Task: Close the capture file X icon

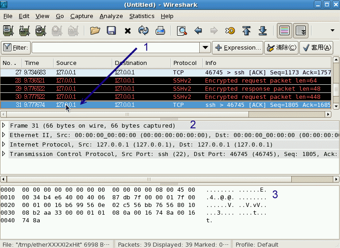Action: [128, 31]
